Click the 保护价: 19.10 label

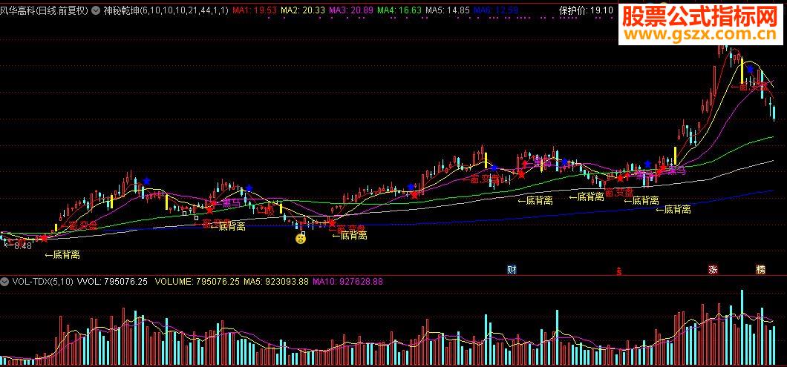pos(587,10)
